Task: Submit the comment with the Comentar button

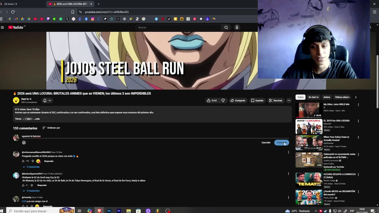Action: (282, 143)
